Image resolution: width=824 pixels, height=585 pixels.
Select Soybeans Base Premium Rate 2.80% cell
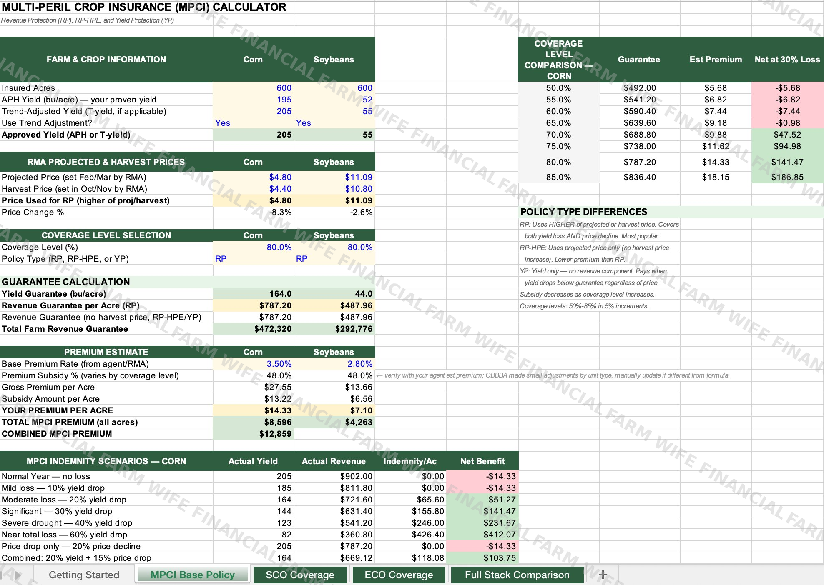coord(334,364)
